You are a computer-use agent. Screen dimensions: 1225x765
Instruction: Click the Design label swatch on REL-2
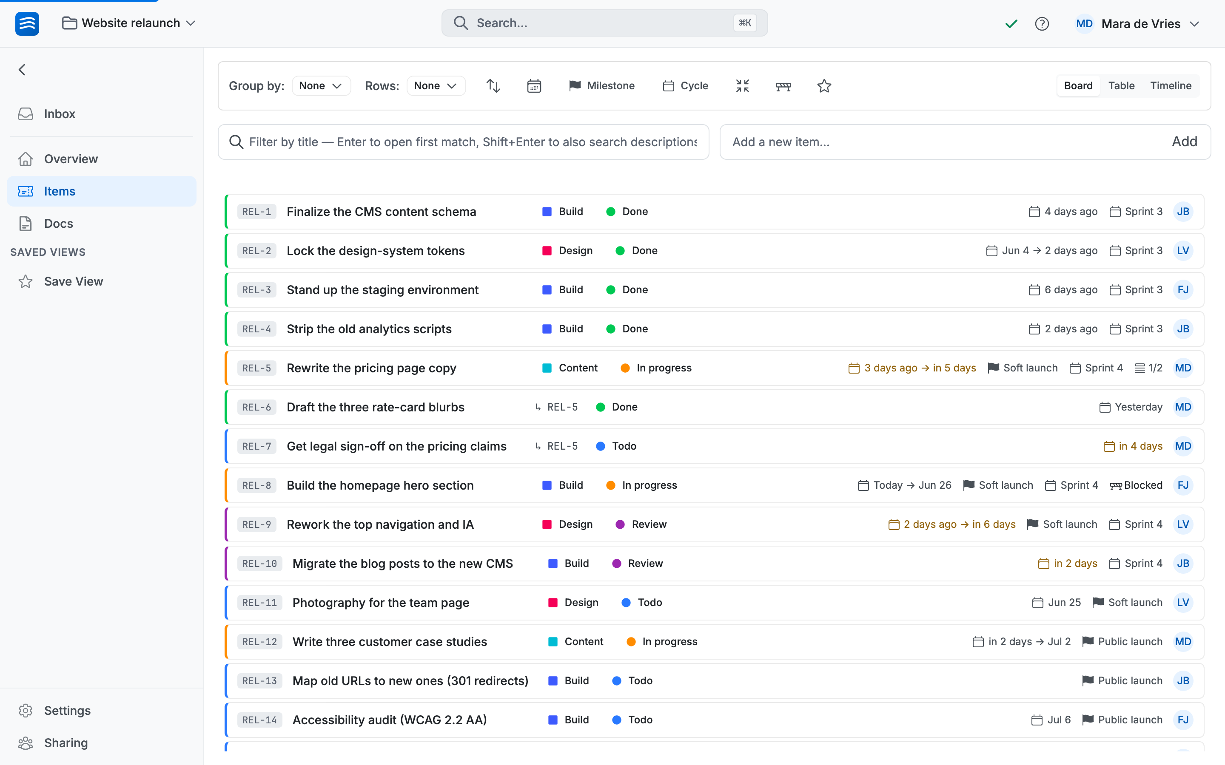[x=547, y=251]
